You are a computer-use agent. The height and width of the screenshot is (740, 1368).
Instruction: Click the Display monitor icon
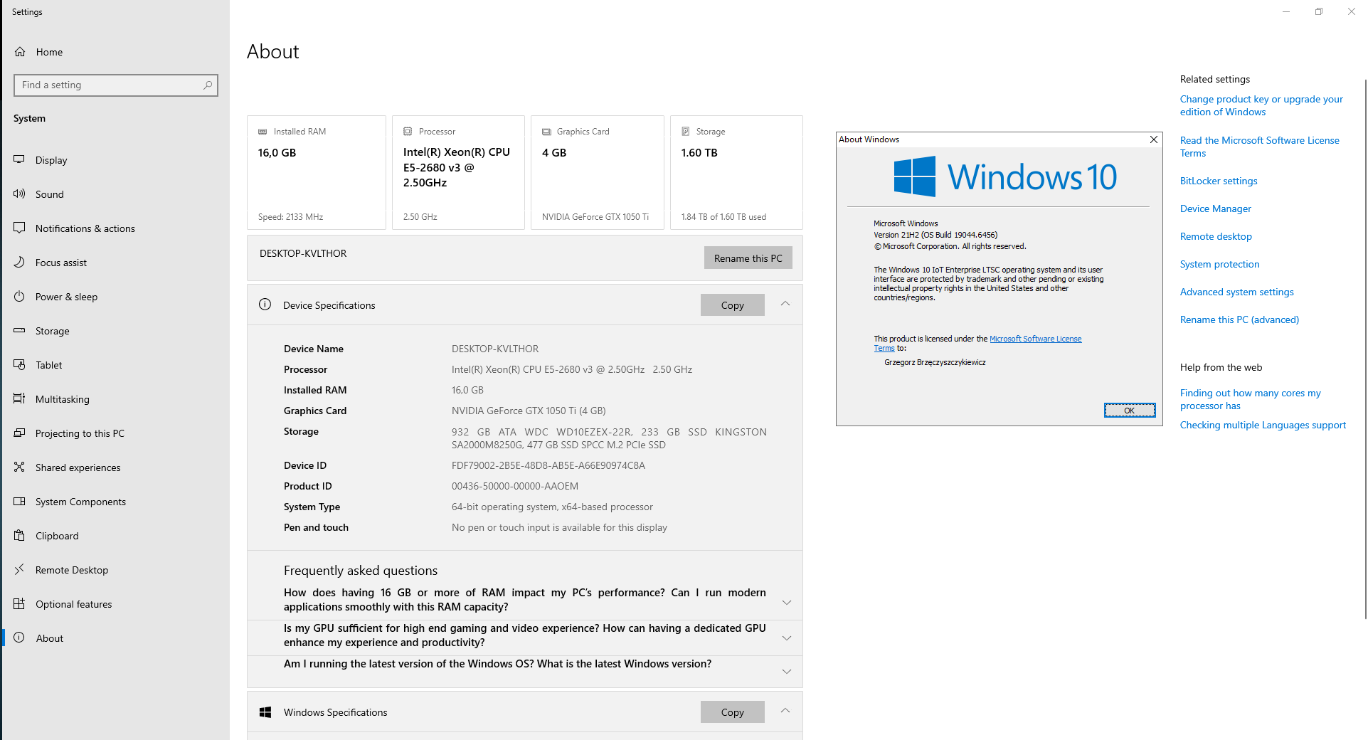[19, 160]
